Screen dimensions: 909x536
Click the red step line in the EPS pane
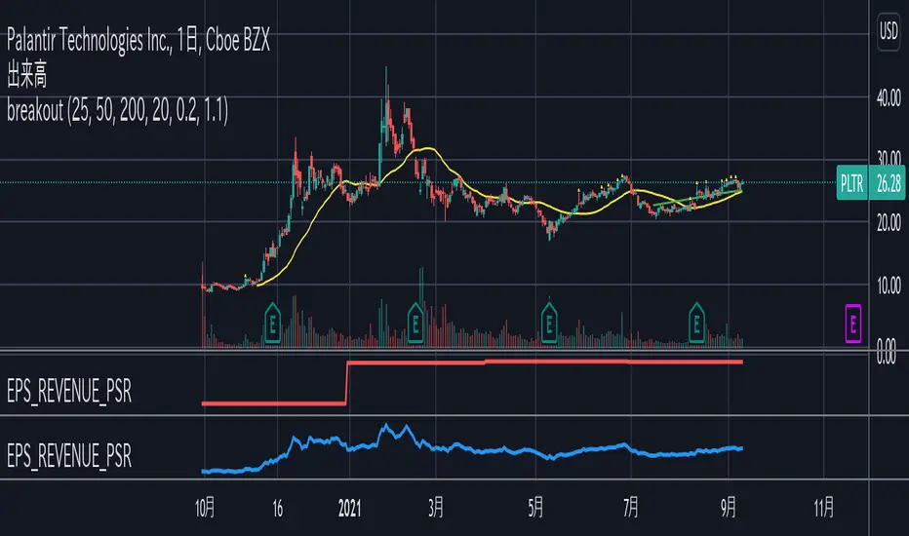[522, 363]
